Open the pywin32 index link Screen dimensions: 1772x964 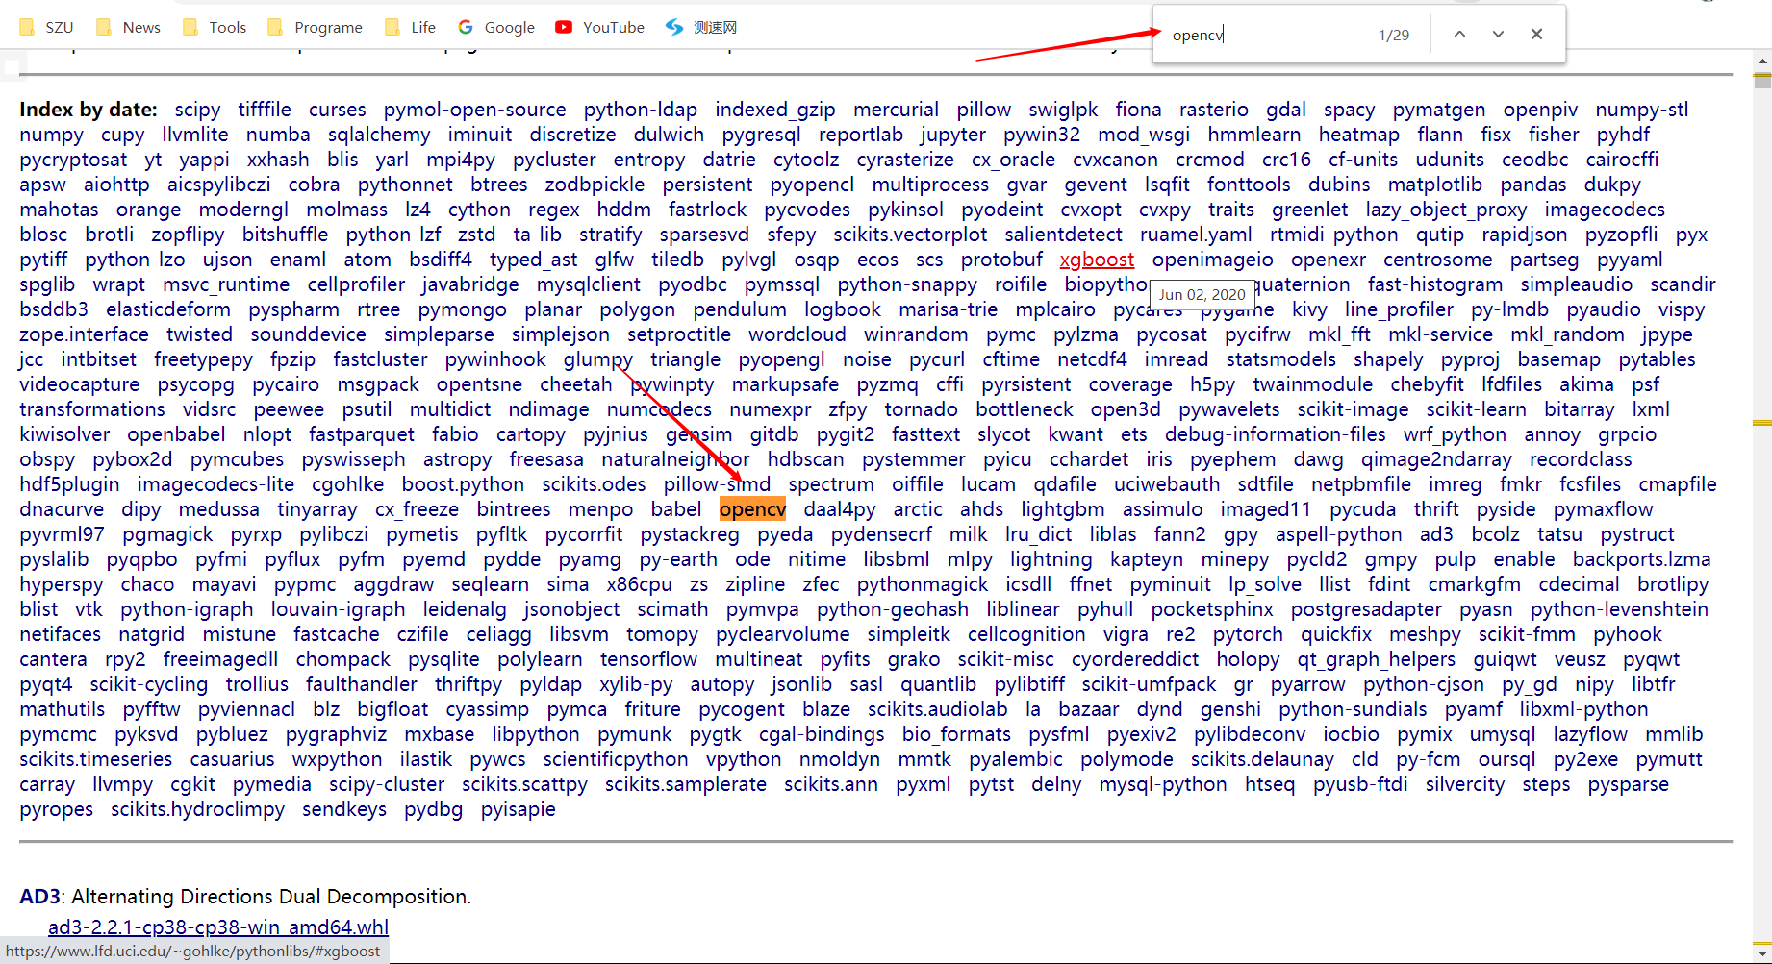pyautogui.click(x=1042, y=135)
